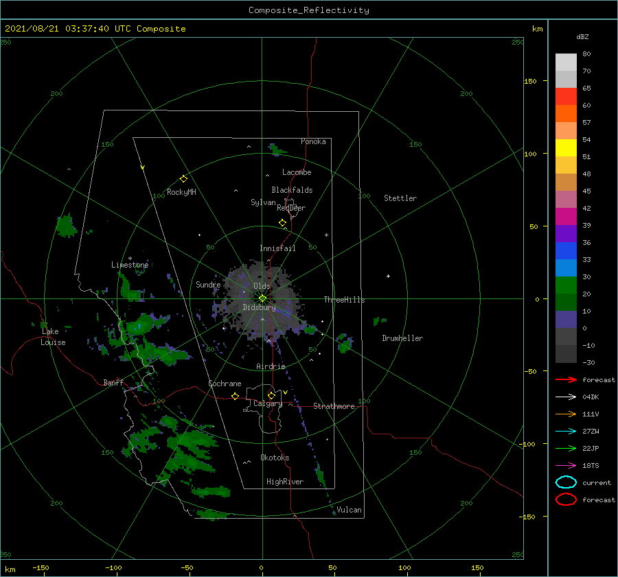This screenshot has width=618, height=577.
Task: Click the Innisfail city label
Action: [x=277, y=248]
